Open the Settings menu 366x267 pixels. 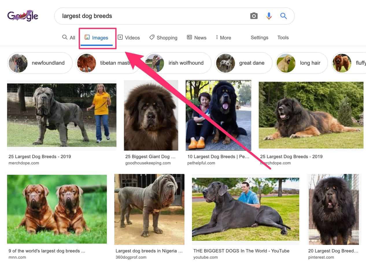(259, 38)
